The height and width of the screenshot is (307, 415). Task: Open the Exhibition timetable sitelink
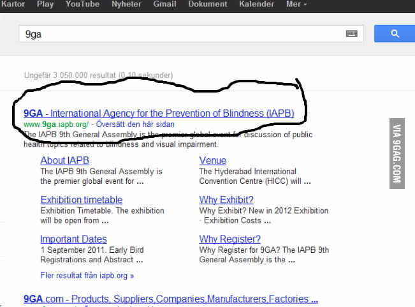[81, 200]
